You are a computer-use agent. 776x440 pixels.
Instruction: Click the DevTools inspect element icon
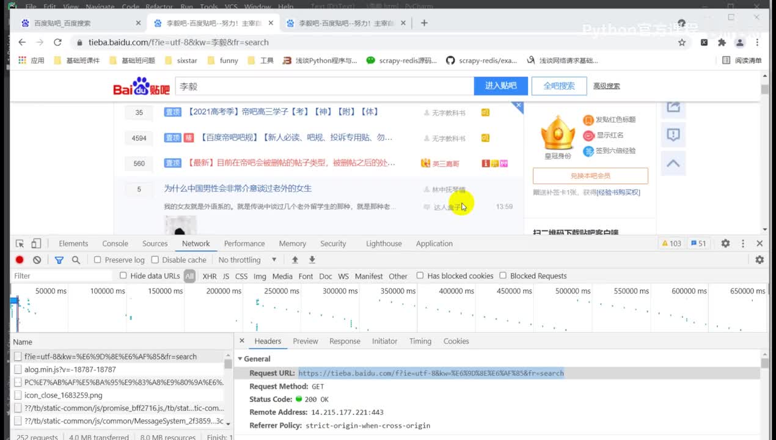point(20,243)
